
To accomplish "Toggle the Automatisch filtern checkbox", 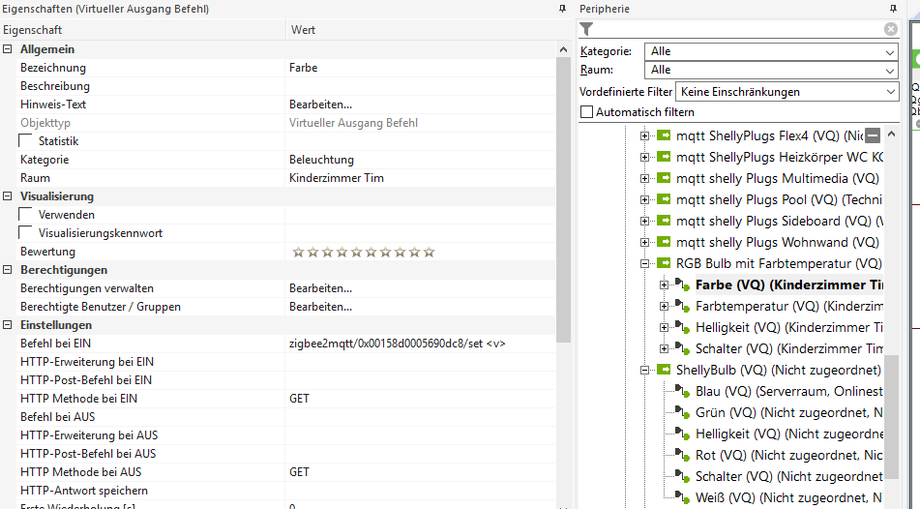I will coord(586,112).
